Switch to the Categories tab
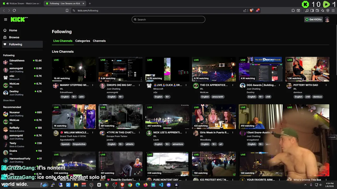 pyautogui.click(x=83, y=41)
